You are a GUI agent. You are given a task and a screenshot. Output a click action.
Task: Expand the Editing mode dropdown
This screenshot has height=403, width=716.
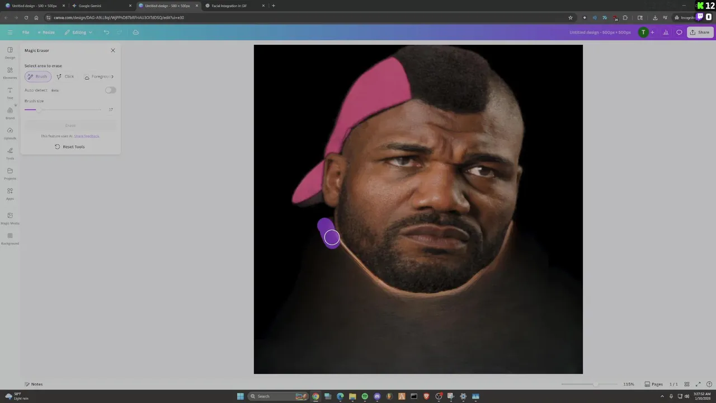click(78, 32)
